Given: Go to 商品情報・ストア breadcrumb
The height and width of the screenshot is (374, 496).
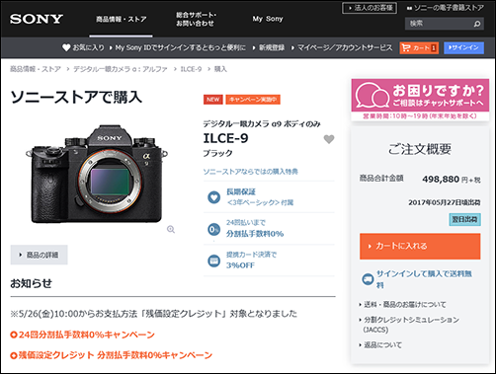Looking at the screenshot, I should tap(36, 69).
